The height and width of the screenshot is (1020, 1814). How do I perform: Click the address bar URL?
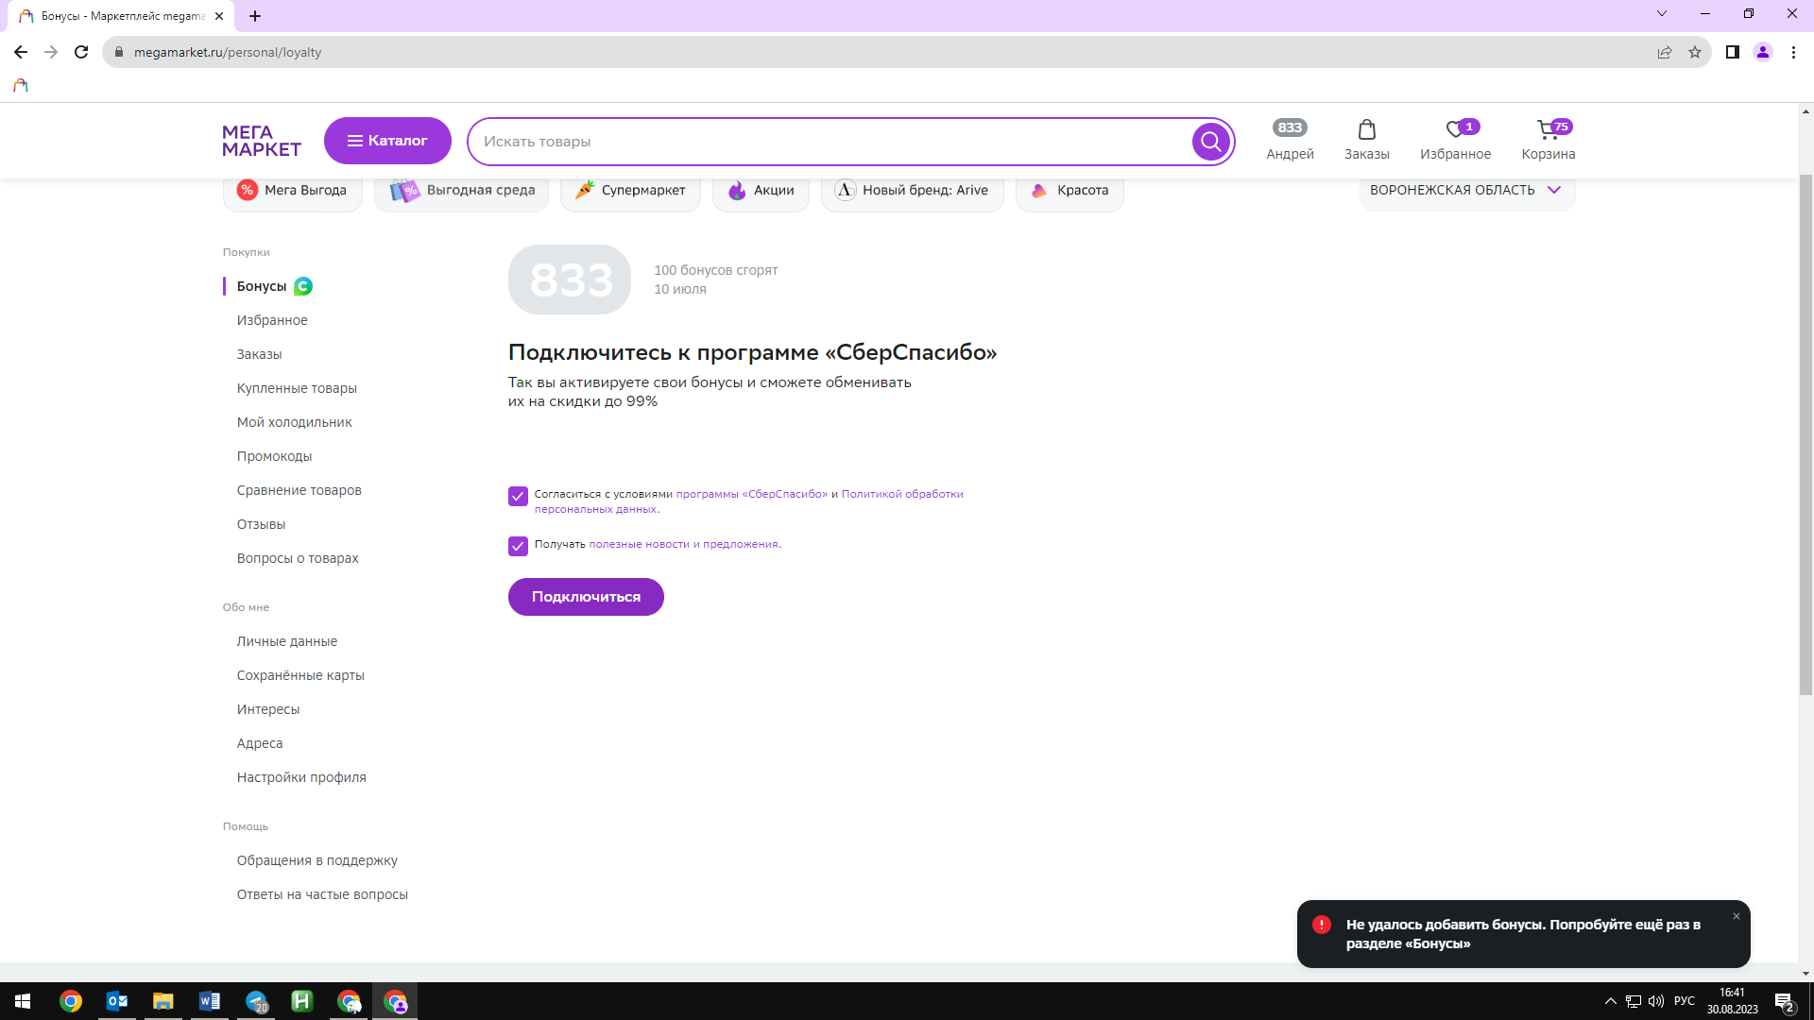(228, 52)
